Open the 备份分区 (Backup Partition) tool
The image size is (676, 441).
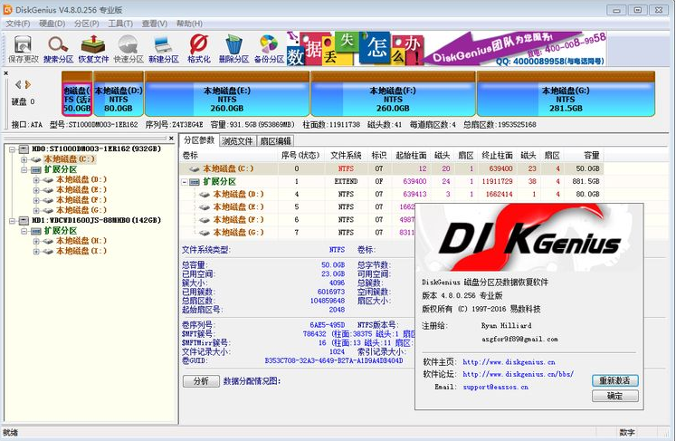click(269, 48)
